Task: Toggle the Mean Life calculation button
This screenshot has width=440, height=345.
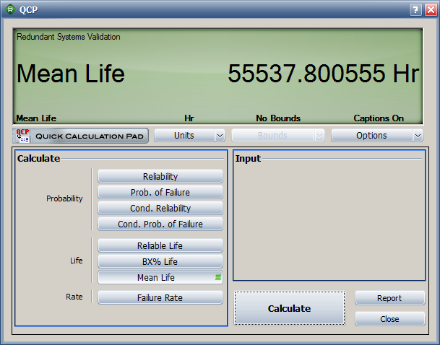Action: click(160, 277)
